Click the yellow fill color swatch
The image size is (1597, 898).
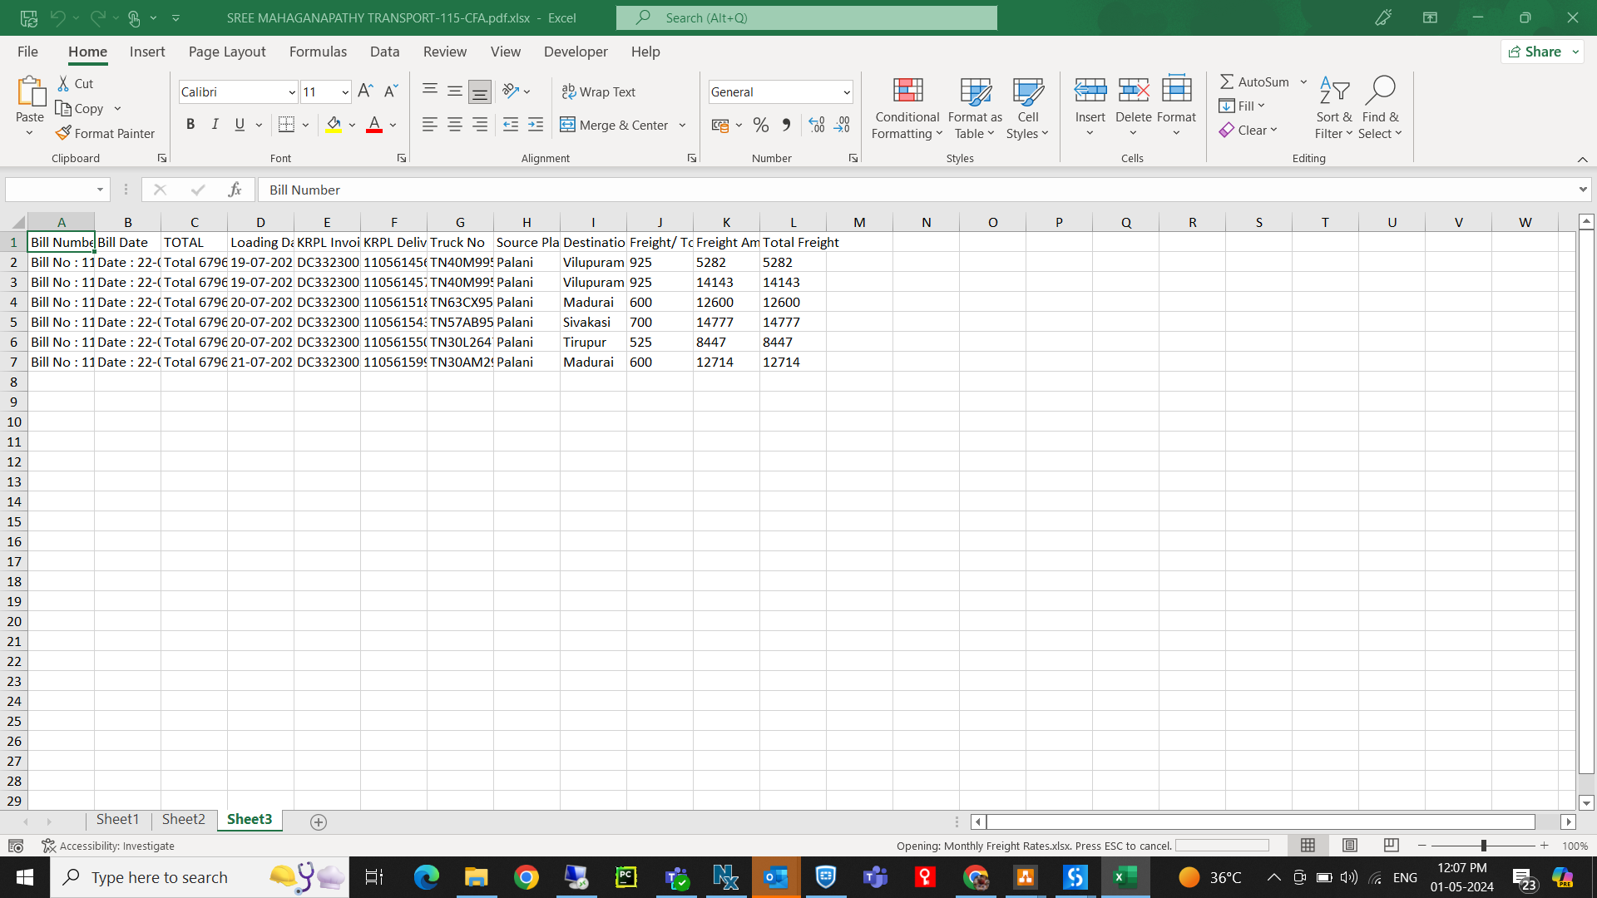pyautogui.click(x=334, y=125)
